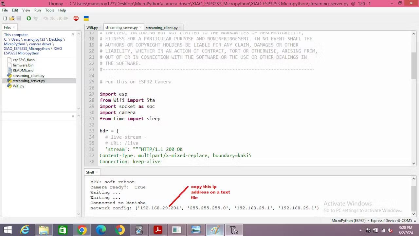Click the disabled Save icon in the toolbar
Image resolution: width=419 pixels, height=236 pixels.
coord(19,18)
